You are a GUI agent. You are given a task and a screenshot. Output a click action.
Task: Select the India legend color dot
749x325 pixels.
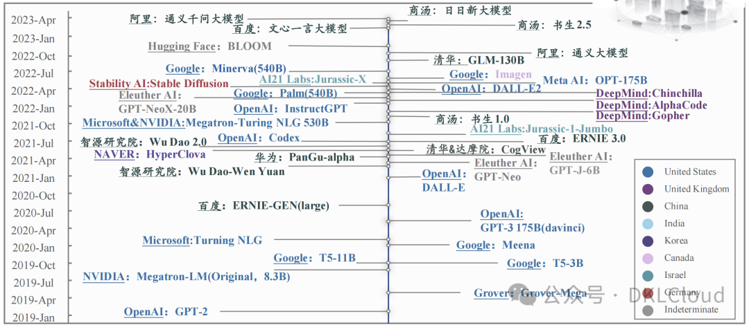coord(648,223)
